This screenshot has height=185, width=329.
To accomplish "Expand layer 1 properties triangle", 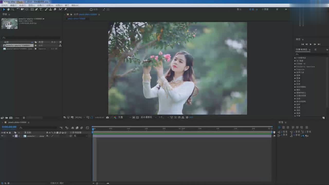I will tap(13, 136).
